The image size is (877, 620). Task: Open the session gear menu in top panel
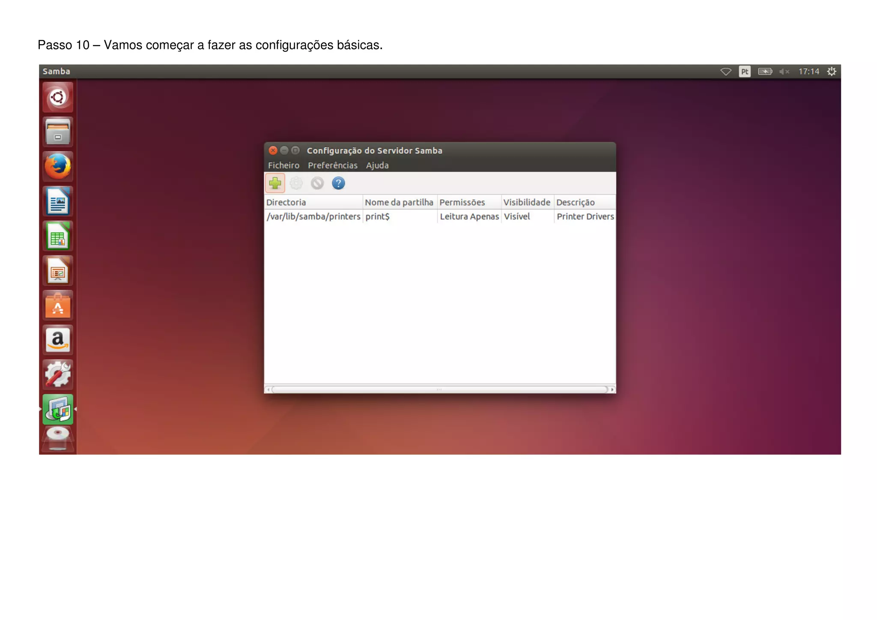pos(832,72)
